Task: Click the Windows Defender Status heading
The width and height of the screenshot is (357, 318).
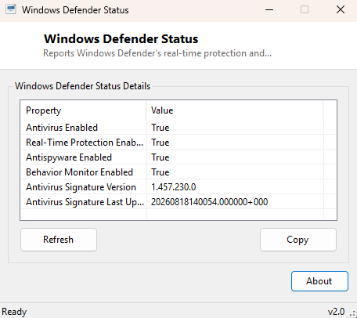Action: click(x=121, y=39)
